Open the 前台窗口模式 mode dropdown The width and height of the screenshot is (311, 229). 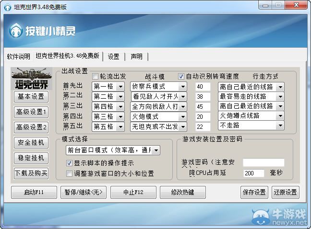coord(113,150)
